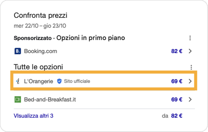Click the Visualizza altri 3 link
Viewport: 208px width, 132px height.
tap(34, 116)
